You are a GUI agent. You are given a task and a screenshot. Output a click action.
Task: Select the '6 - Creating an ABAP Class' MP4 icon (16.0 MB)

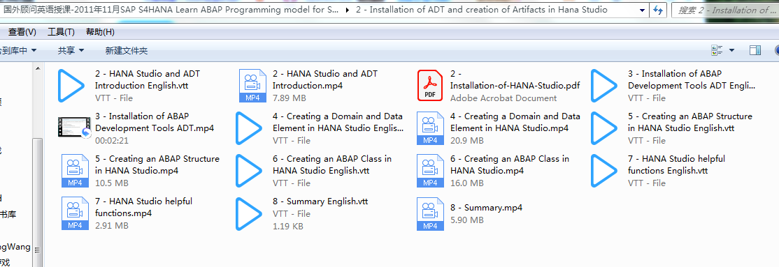pyautogui.click(x=430, y=171)
